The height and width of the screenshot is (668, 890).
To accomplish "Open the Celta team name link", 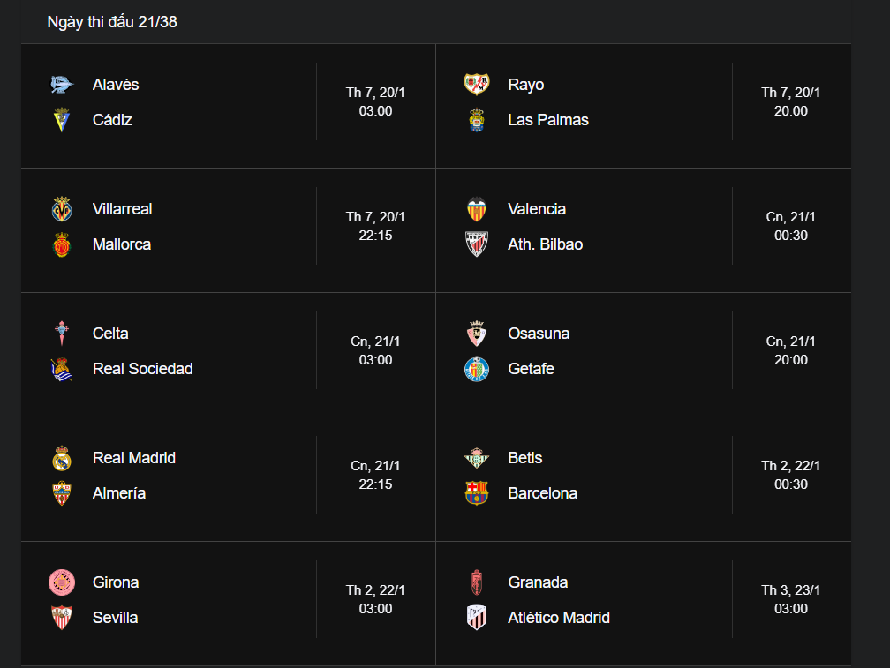I will click(110, 334).
